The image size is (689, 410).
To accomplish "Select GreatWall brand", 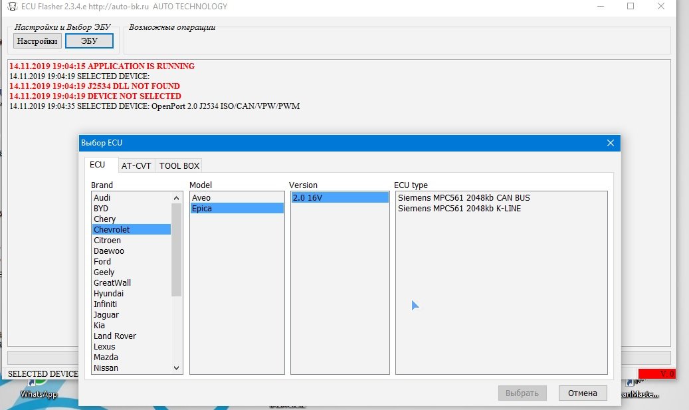I will tap(132, 282).
